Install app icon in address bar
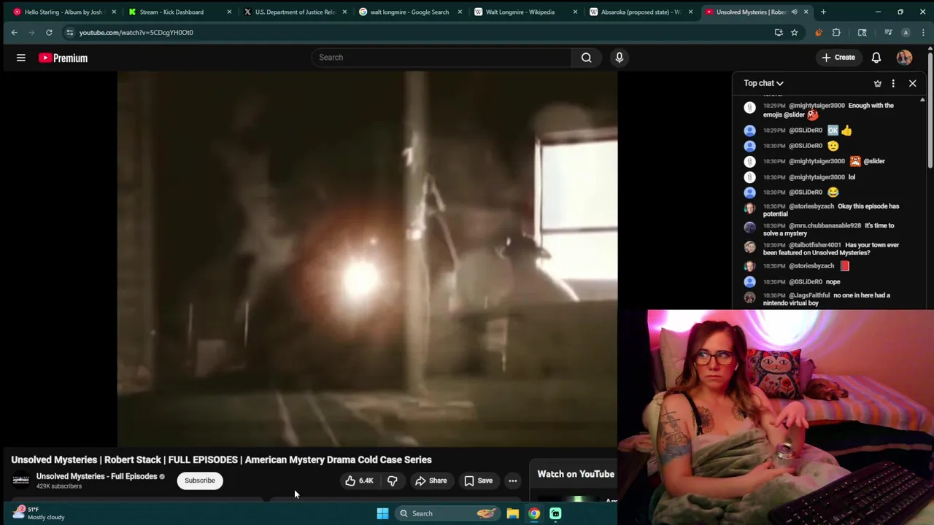Screen dimensions: 934x525 coord(779,32)
